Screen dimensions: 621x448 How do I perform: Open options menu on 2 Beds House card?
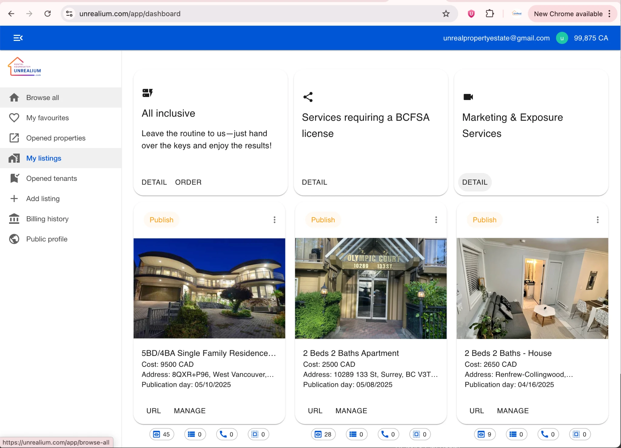click(598, 220)
